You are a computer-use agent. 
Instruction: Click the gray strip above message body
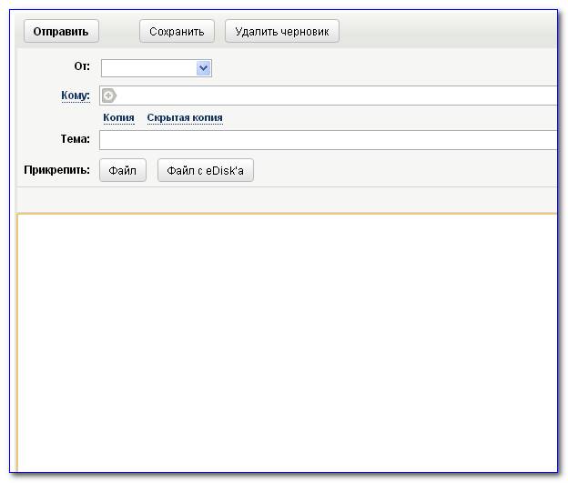(x=287, y=199)
